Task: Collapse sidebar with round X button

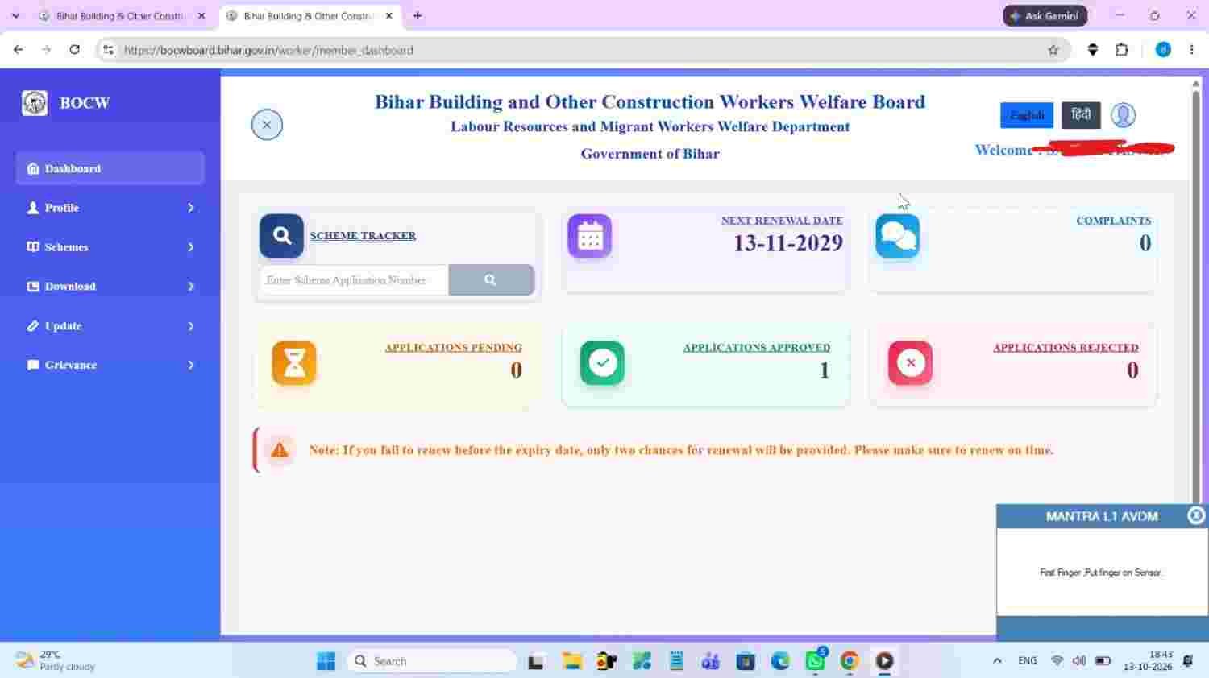Action: (267, 125)
